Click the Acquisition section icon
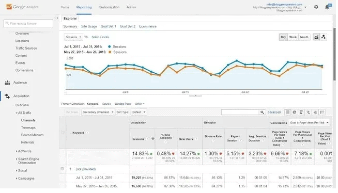338x193 pixels. 7,96
